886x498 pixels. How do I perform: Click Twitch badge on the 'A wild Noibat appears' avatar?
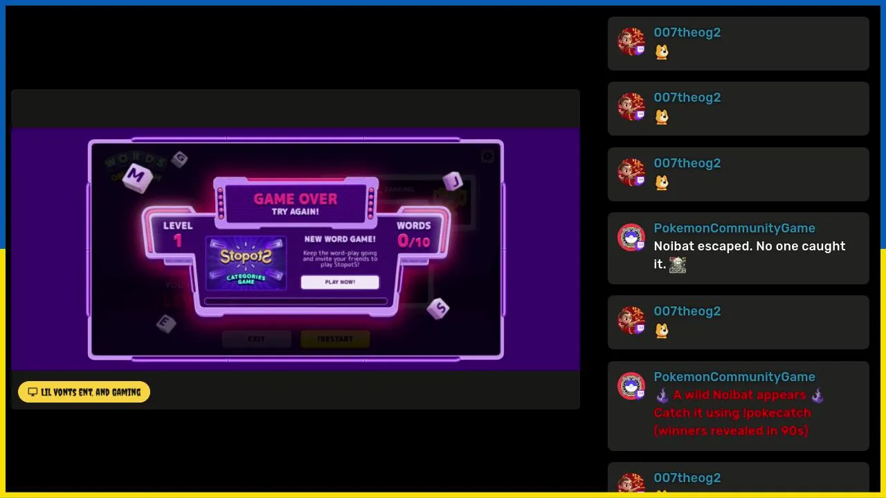pyautogui.click(x=640, y=394)
